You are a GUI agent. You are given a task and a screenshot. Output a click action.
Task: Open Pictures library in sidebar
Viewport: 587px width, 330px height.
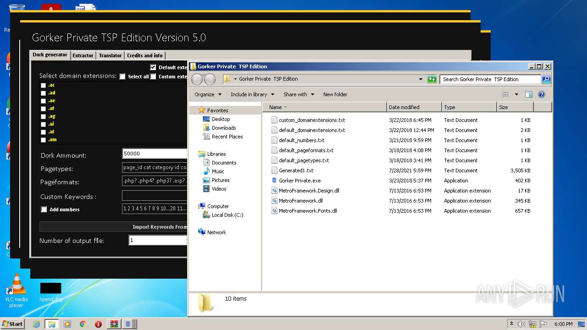[221, 180]
